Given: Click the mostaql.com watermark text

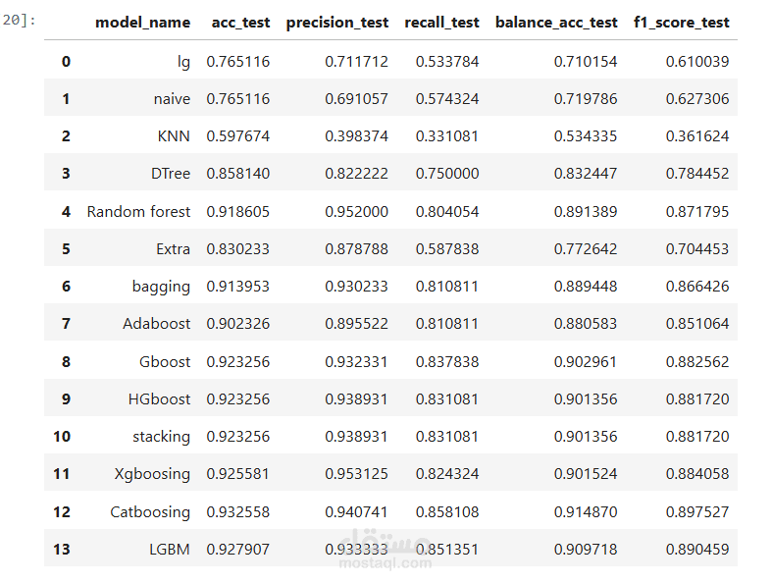Looking at the screenshot, I should click(x=386, y=563).
